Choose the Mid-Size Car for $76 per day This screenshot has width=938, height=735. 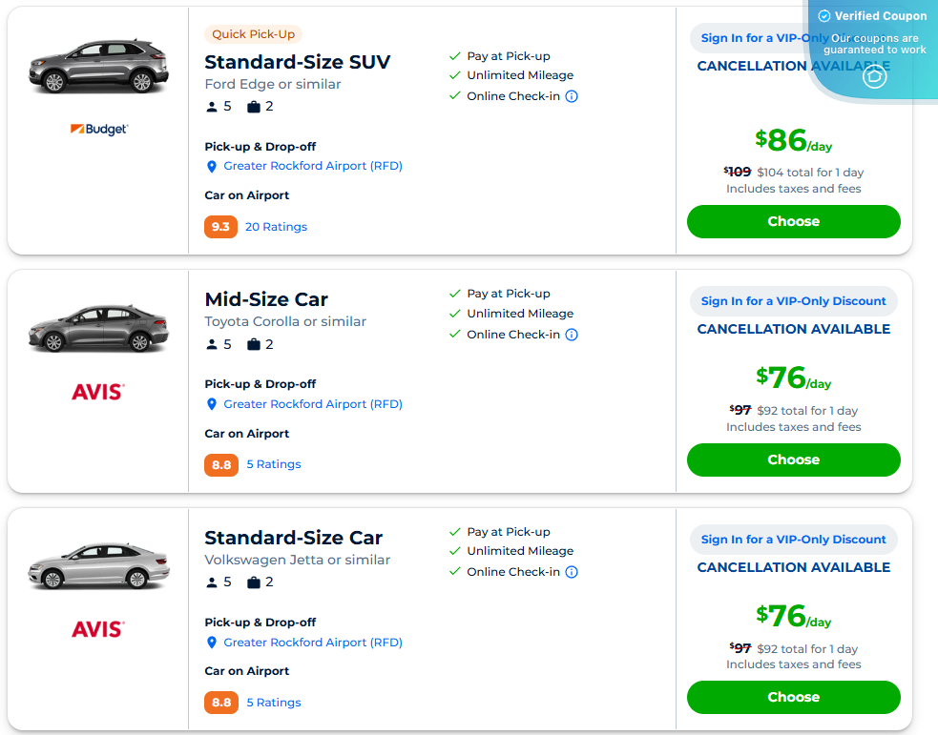click(793, 459)
